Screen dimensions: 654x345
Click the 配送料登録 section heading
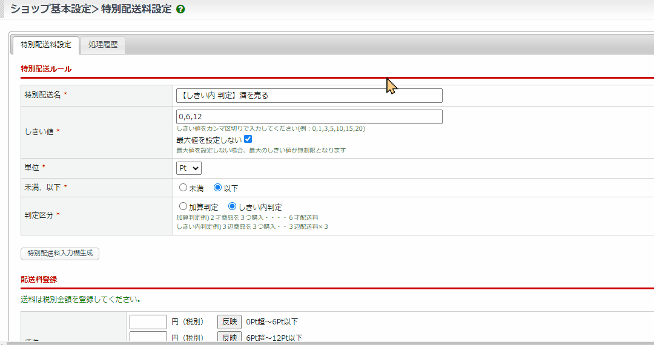[x=39, y=280]
